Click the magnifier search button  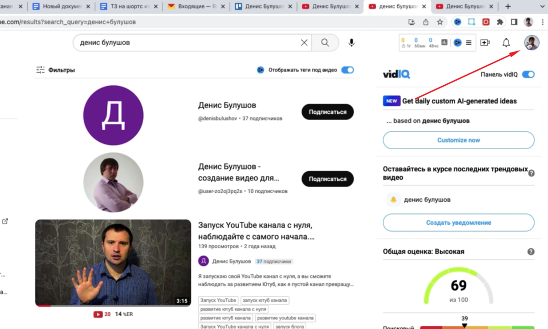[325, 42]
